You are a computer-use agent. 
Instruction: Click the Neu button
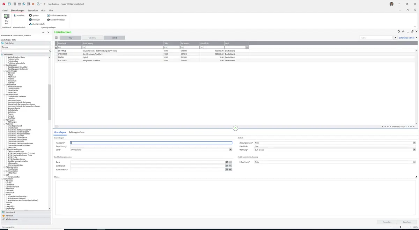[70, 38]
